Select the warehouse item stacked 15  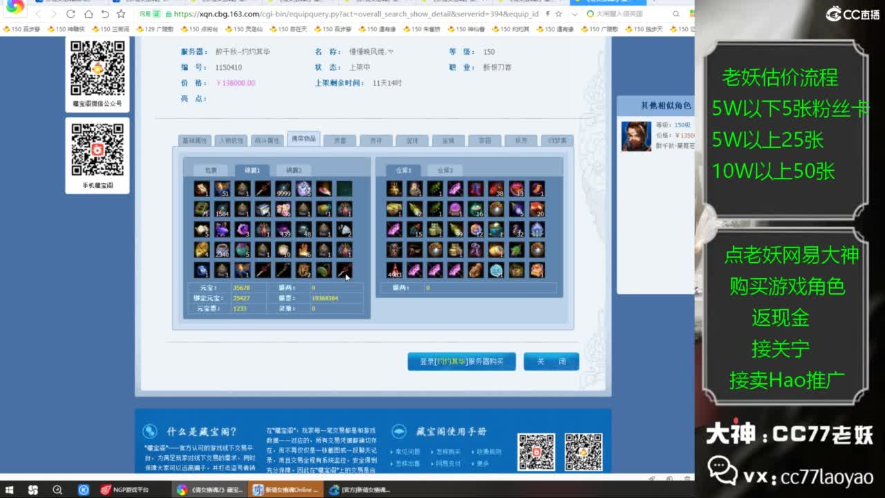pyautogui.click(x=414, y=230)
